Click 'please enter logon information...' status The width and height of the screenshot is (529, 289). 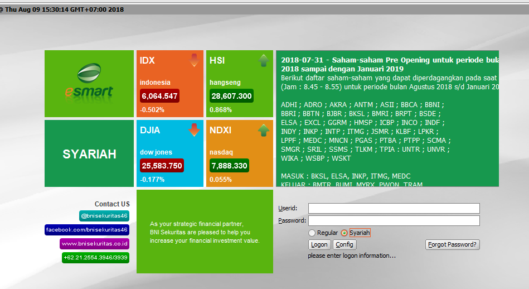click(x=352, y=256)
